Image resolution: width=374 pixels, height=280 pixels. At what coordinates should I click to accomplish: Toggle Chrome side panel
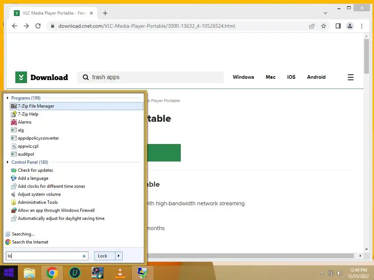pyautogui.click(x=338, y=26)
